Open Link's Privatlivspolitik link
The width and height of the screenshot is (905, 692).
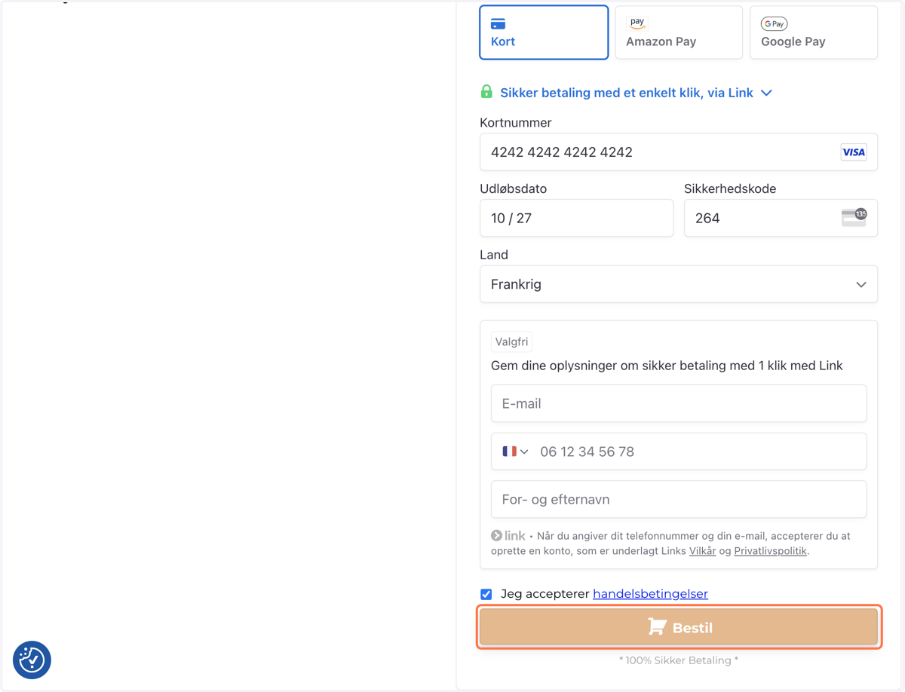coord(770,551)
